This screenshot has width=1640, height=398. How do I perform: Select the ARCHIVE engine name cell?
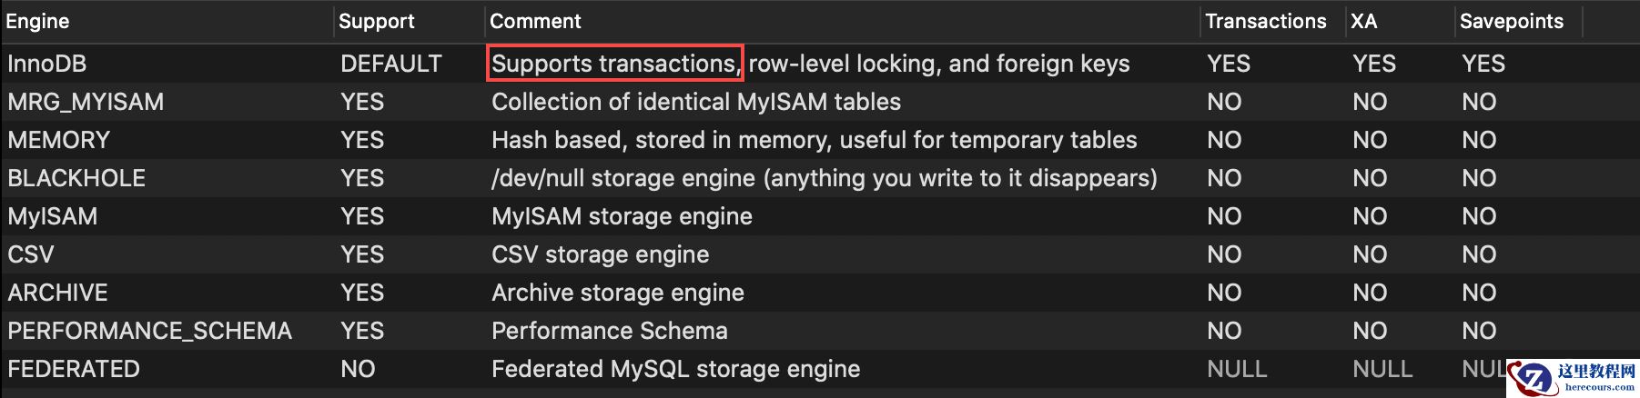[57, 293]
